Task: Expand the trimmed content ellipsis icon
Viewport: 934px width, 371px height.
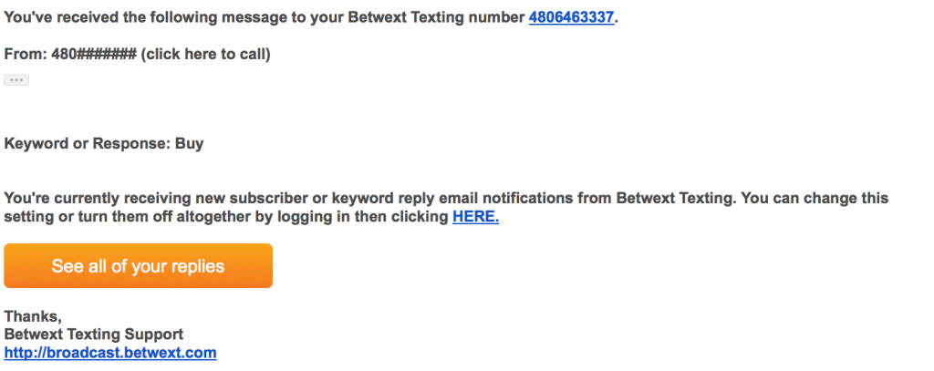Action: 16,80
